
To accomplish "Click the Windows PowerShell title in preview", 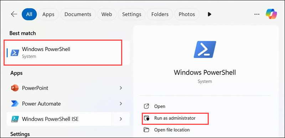I will (204, 72).
